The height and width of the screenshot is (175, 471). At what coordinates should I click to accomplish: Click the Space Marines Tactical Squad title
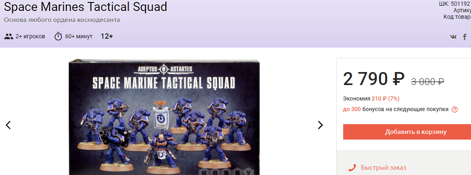point(85,7)
